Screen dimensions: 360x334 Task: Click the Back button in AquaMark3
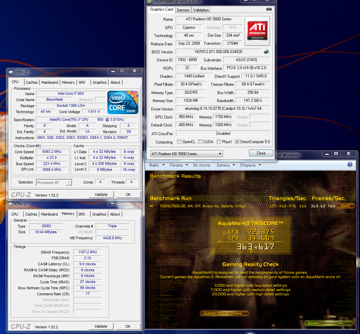click(329, 323)
